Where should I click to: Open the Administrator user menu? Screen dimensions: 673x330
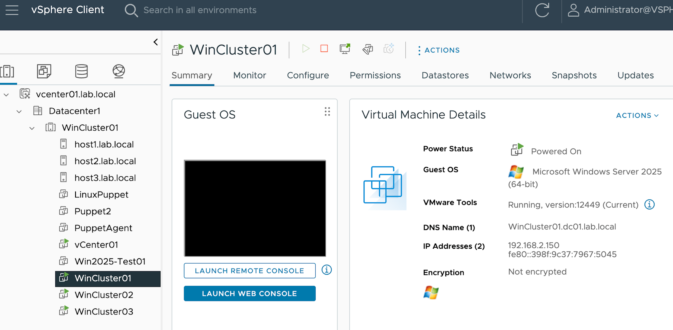pos(620,10)
